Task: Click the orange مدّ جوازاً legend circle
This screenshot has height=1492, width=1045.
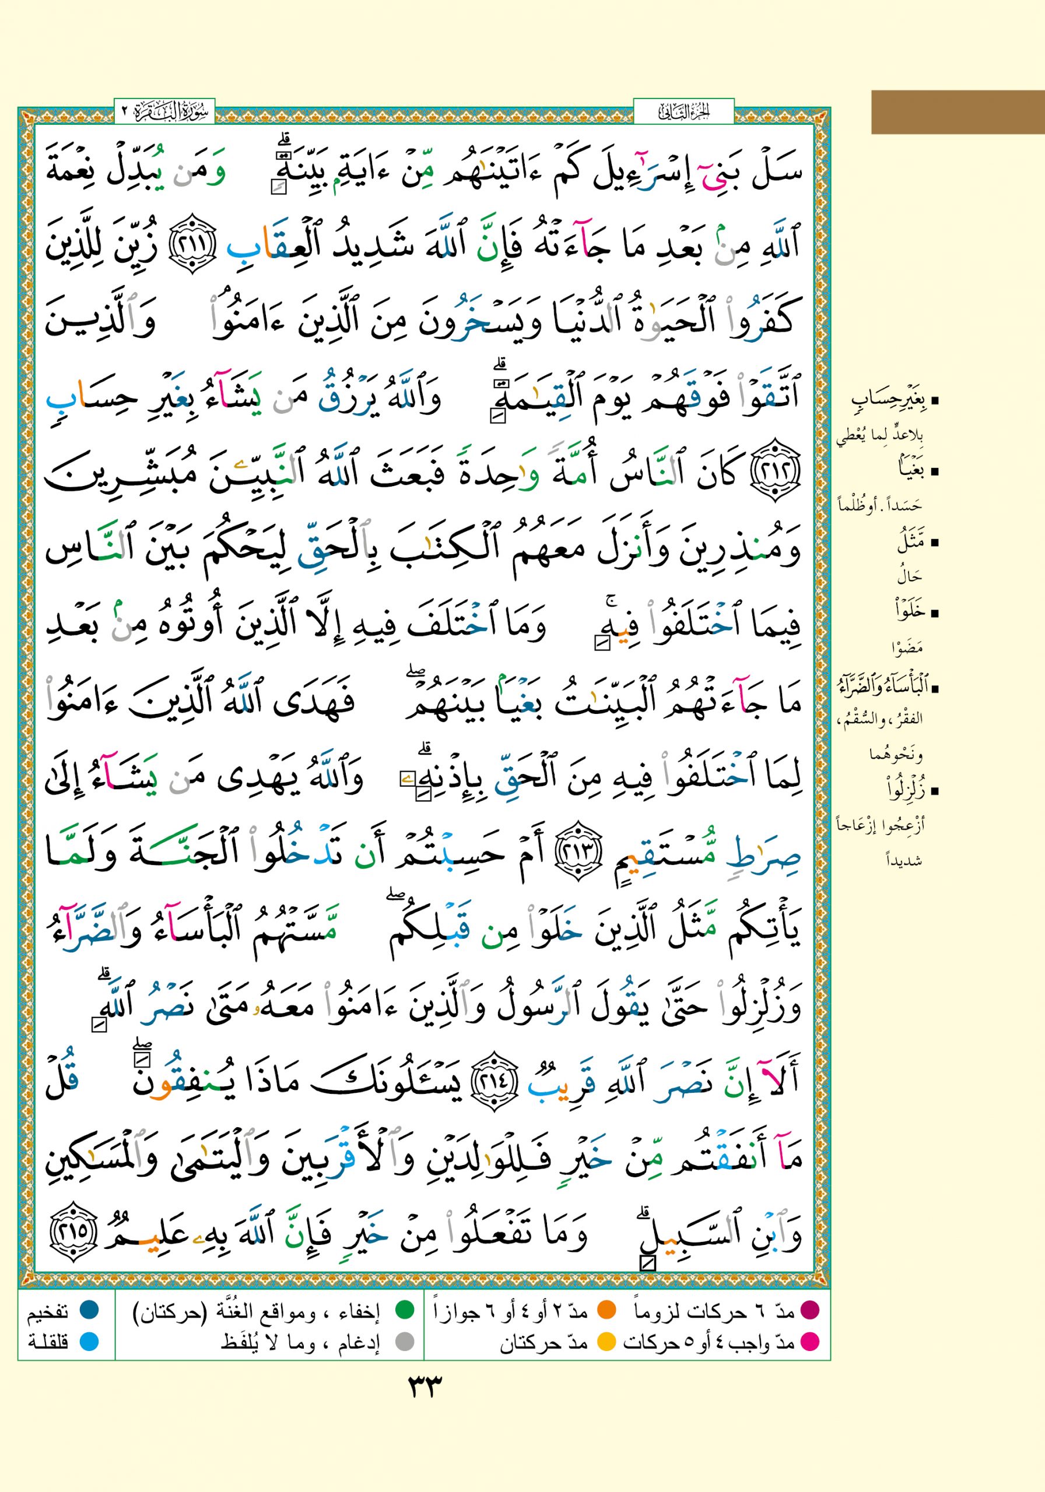Action: [x=606, y=1310]
